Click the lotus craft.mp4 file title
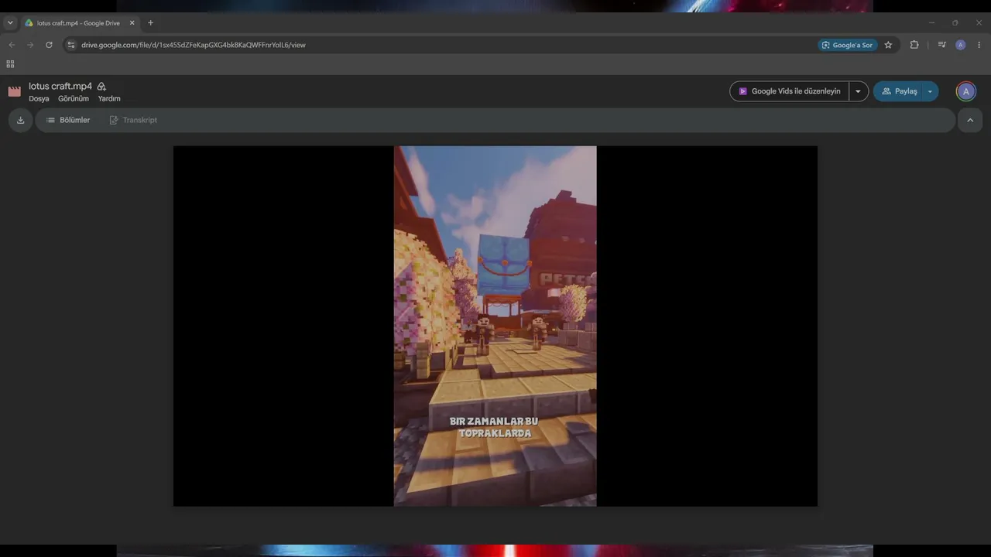This screenshot has height=557, width=991. 60,87
